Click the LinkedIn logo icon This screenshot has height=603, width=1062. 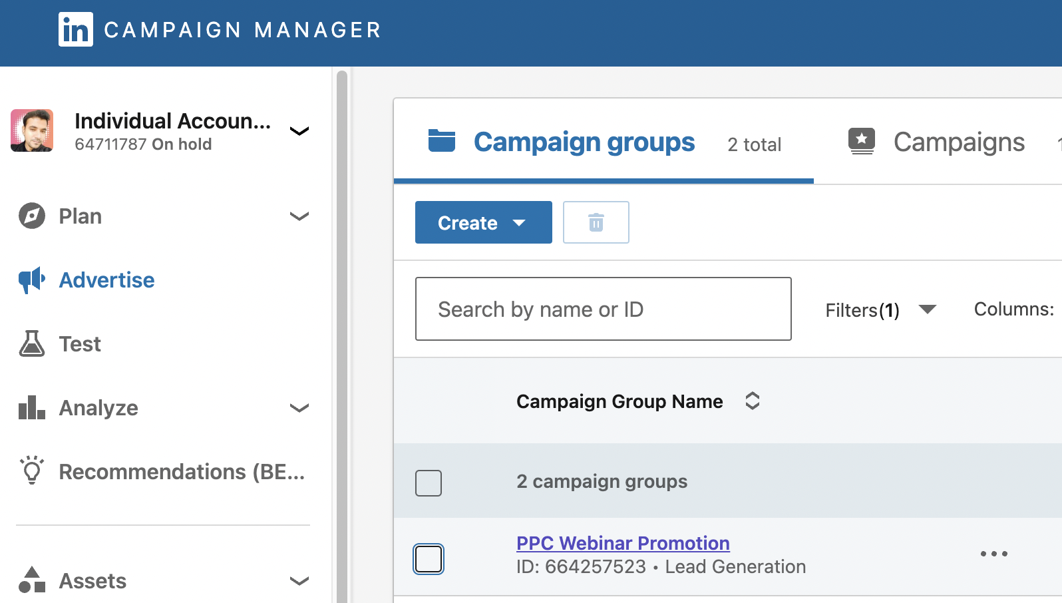[x=76, y=29]
